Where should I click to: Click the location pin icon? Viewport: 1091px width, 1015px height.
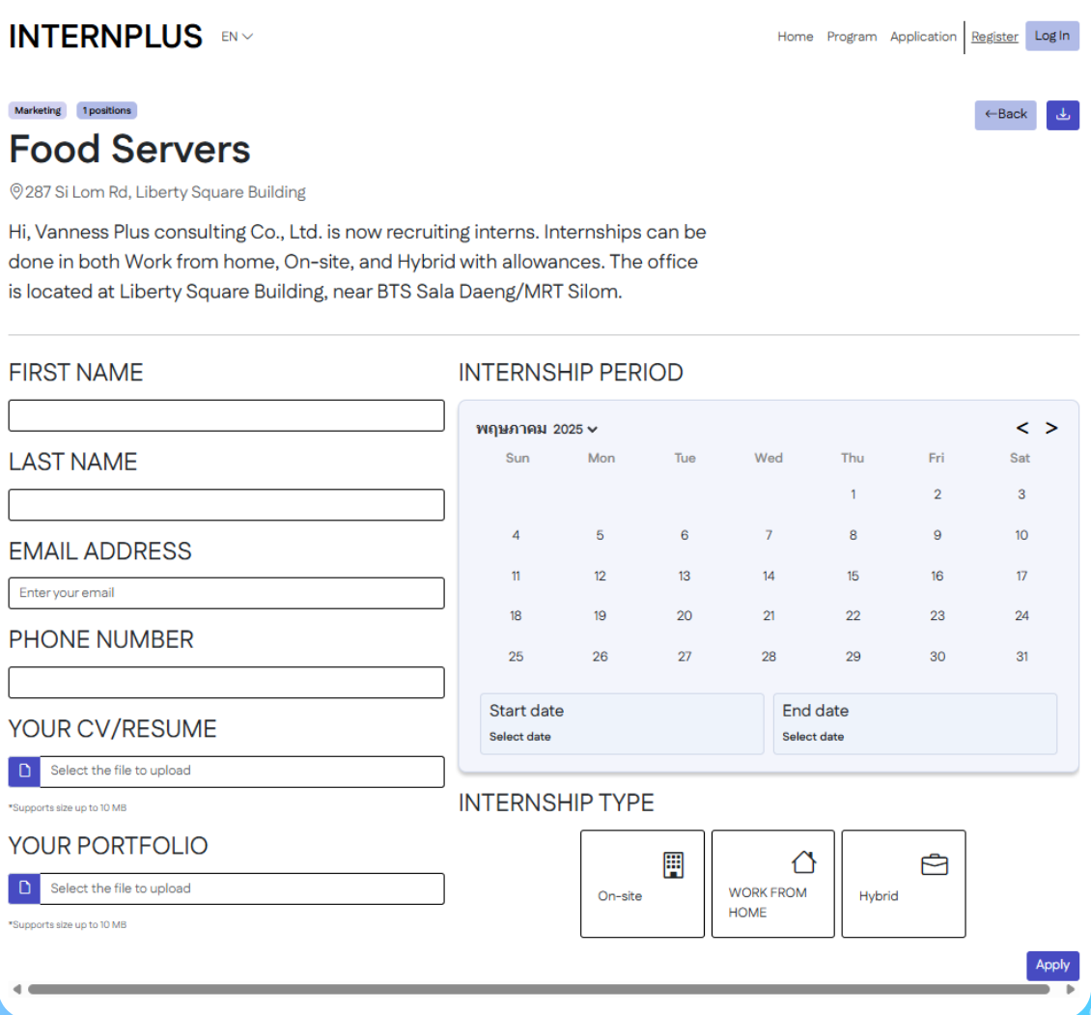click(15, 191)
